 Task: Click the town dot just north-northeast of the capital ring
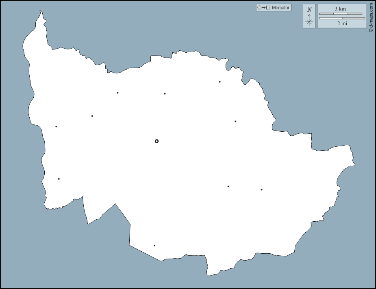165,94
